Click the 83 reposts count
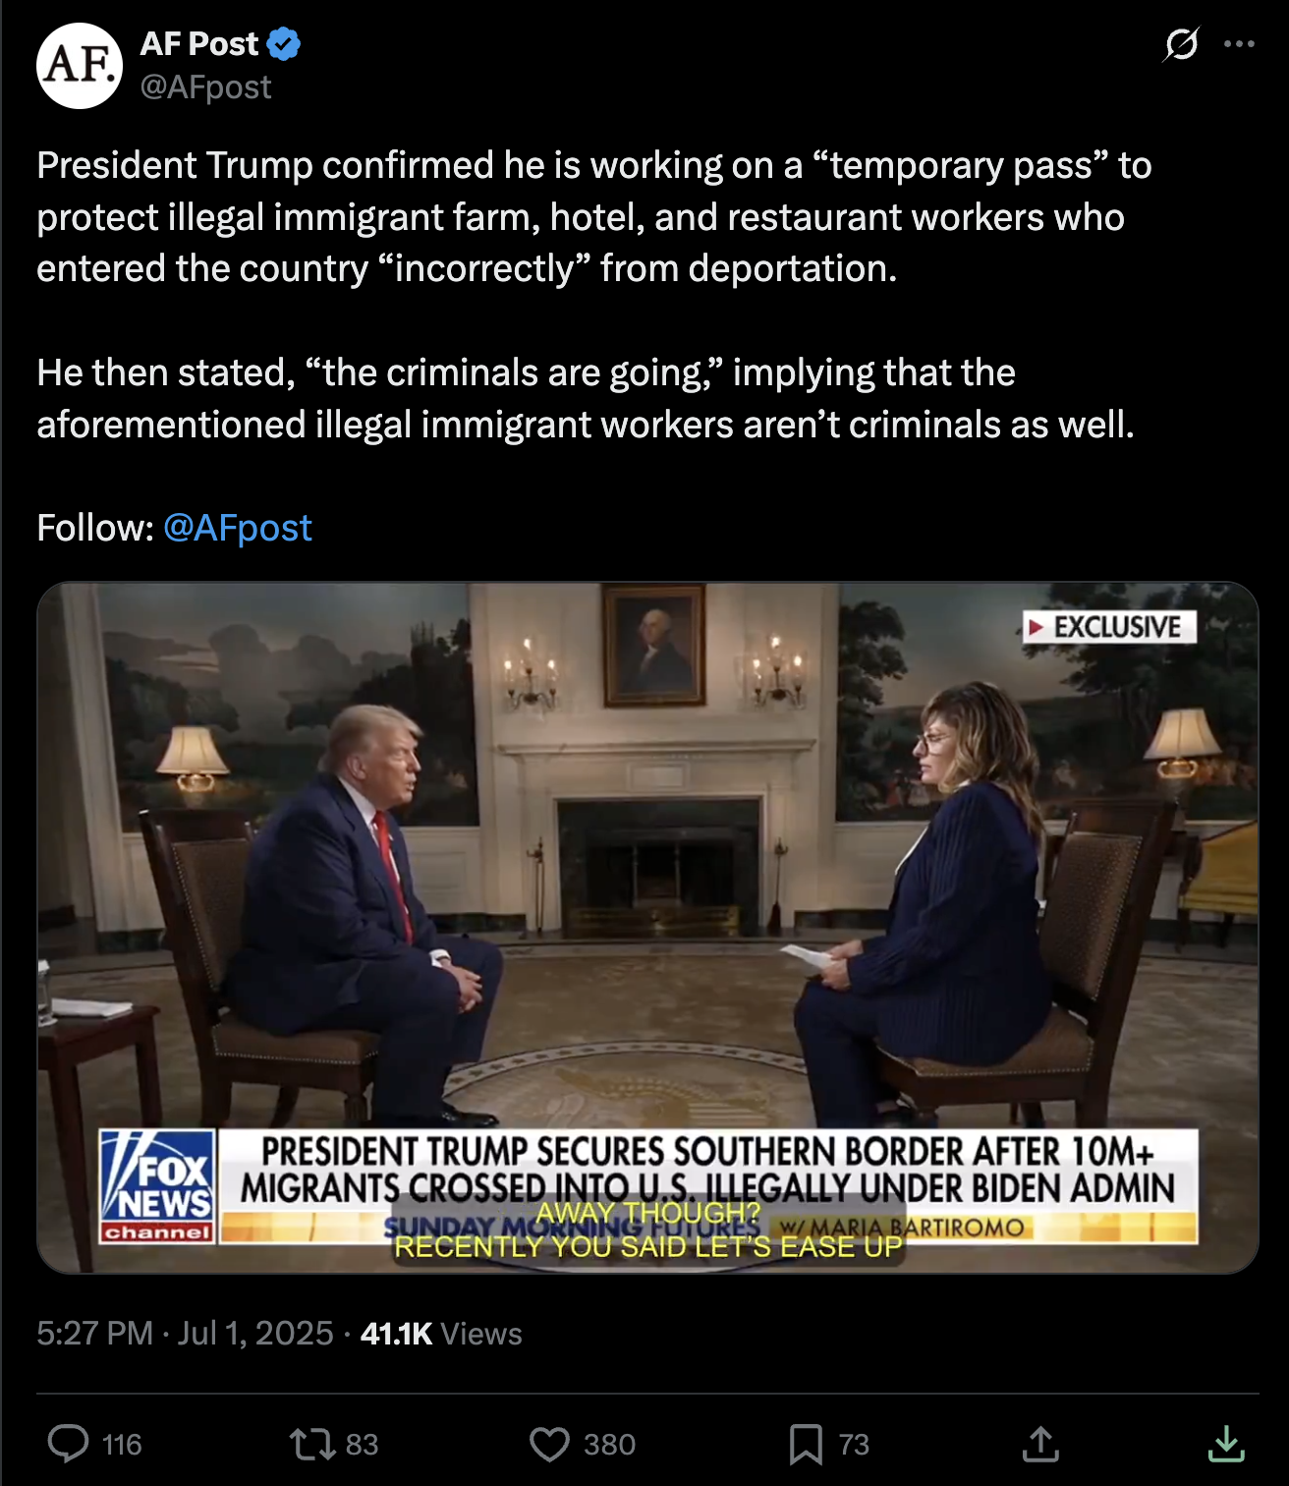This screenshot has height=1486, width=1289. click(x=362, y=1445)
